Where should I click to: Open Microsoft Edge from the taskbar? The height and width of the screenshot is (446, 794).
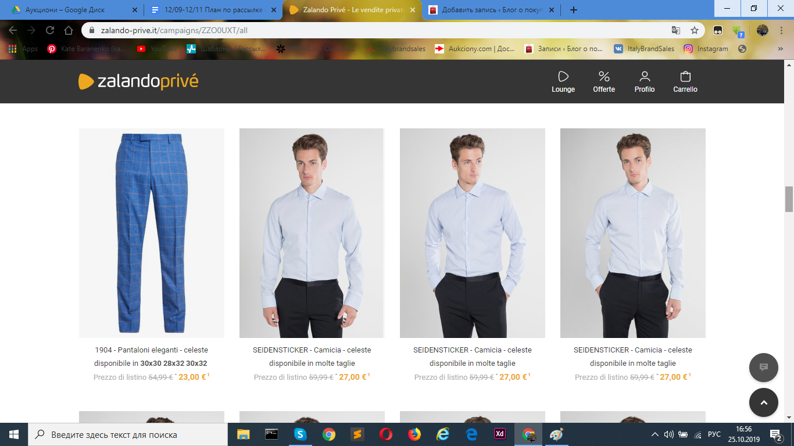click(471, 434)
